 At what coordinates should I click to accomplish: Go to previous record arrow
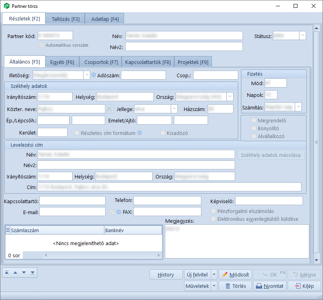[15, 272]
